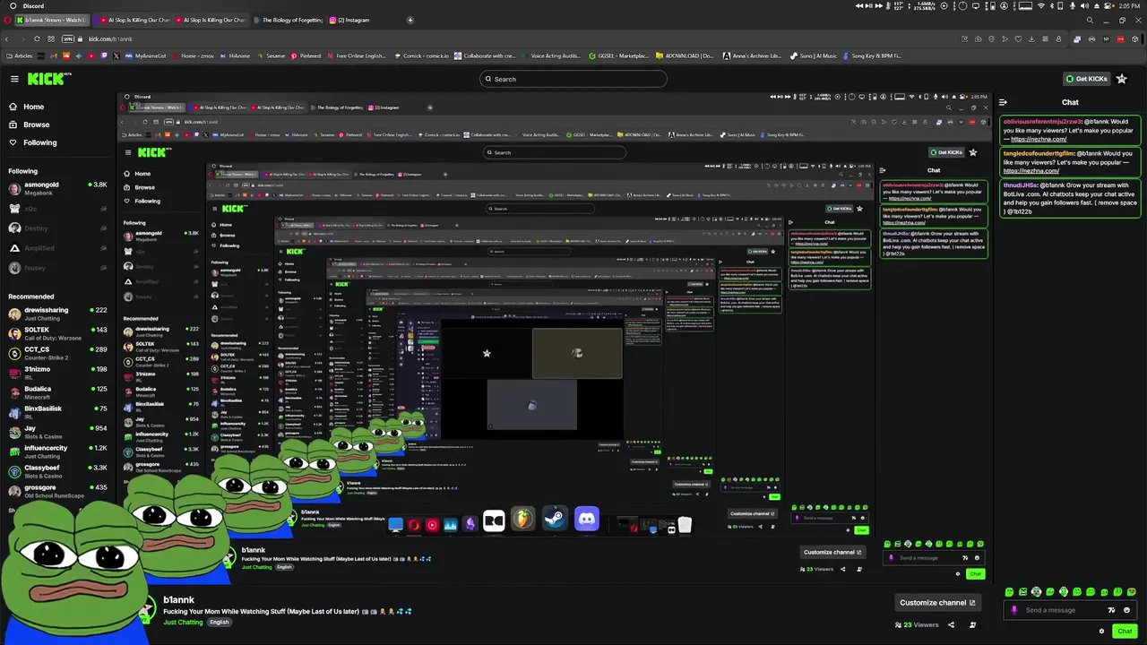Click the largest 23 Viewers count

tap(917, 624)
